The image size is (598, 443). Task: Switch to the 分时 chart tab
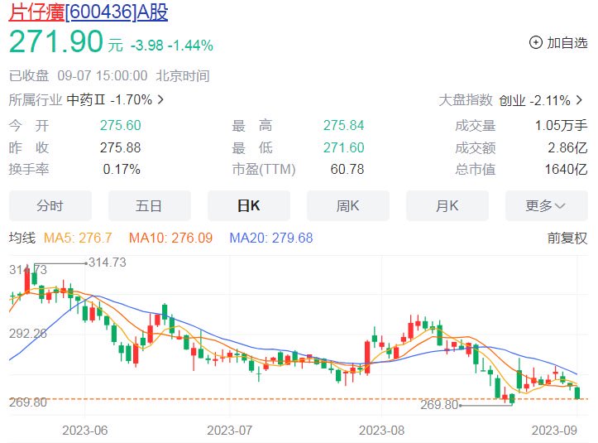click(x=50, y=206)
